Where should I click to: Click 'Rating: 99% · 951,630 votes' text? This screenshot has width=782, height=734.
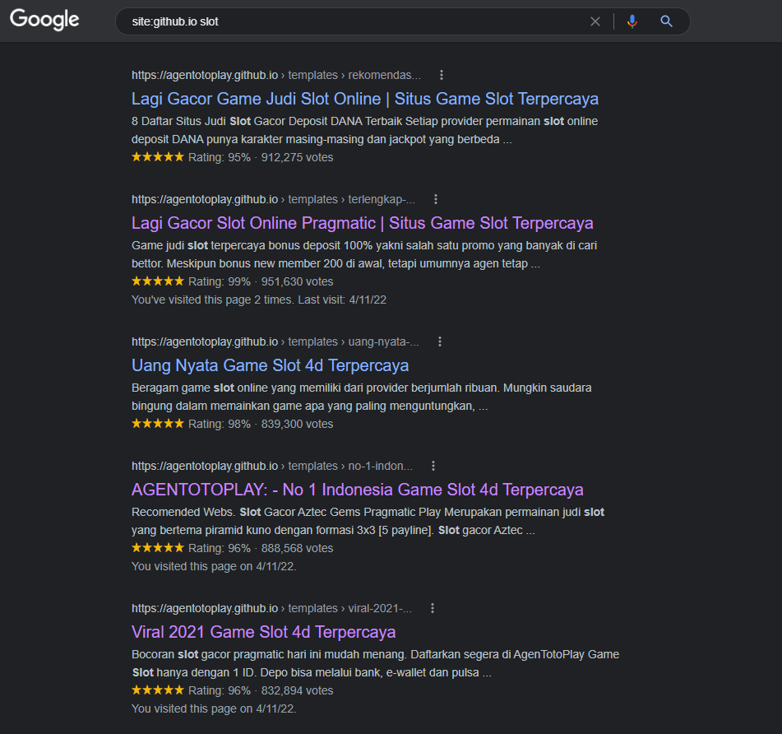point(261,281)
